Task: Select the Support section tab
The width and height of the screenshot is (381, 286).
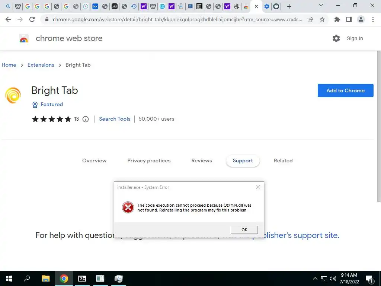Action: point(243,161)
